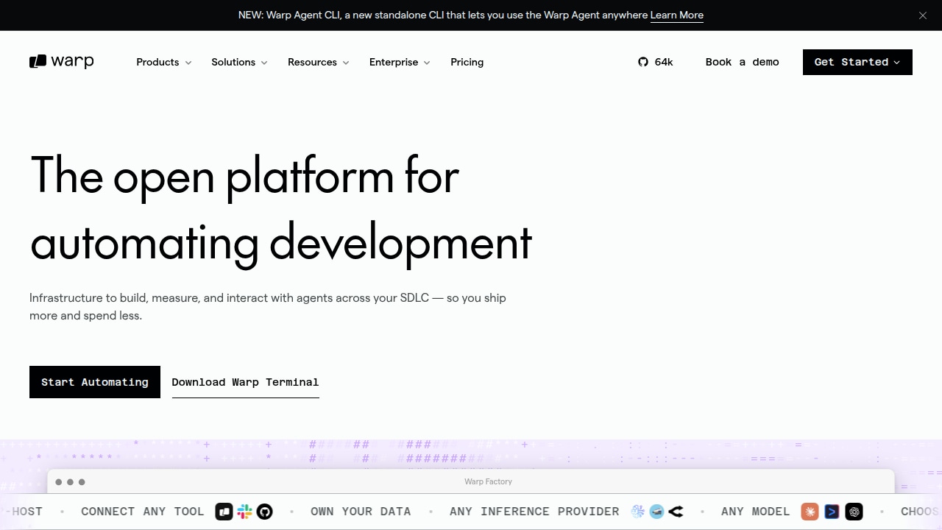
Task: Go to the Pricing page
Action: pyautogui.click(x=467, y=62)
